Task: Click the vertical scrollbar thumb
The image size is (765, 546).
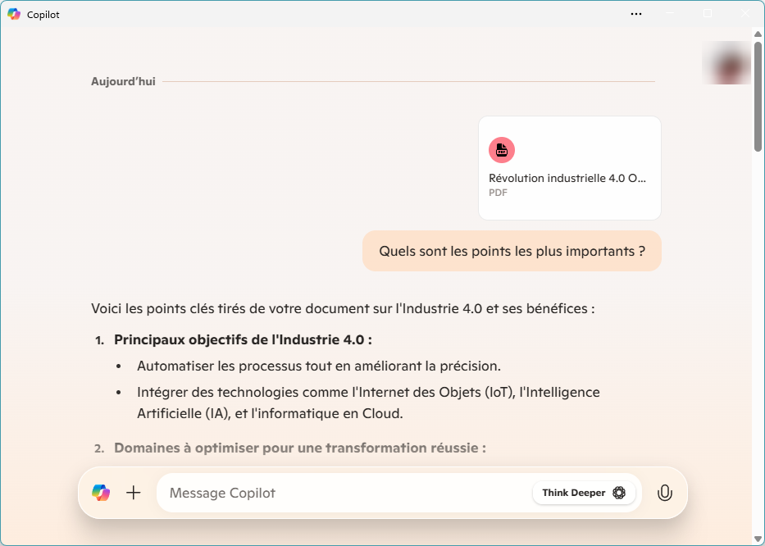Action: coord(758,97)
